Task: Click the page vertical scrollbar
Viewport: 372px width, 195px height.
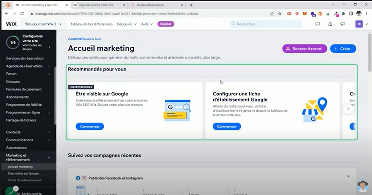Action: (x=370, y=52)
